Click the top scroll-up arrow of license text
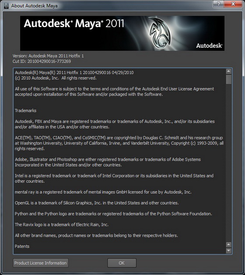Viewport: 245px width, 275px height. [228, 71]
